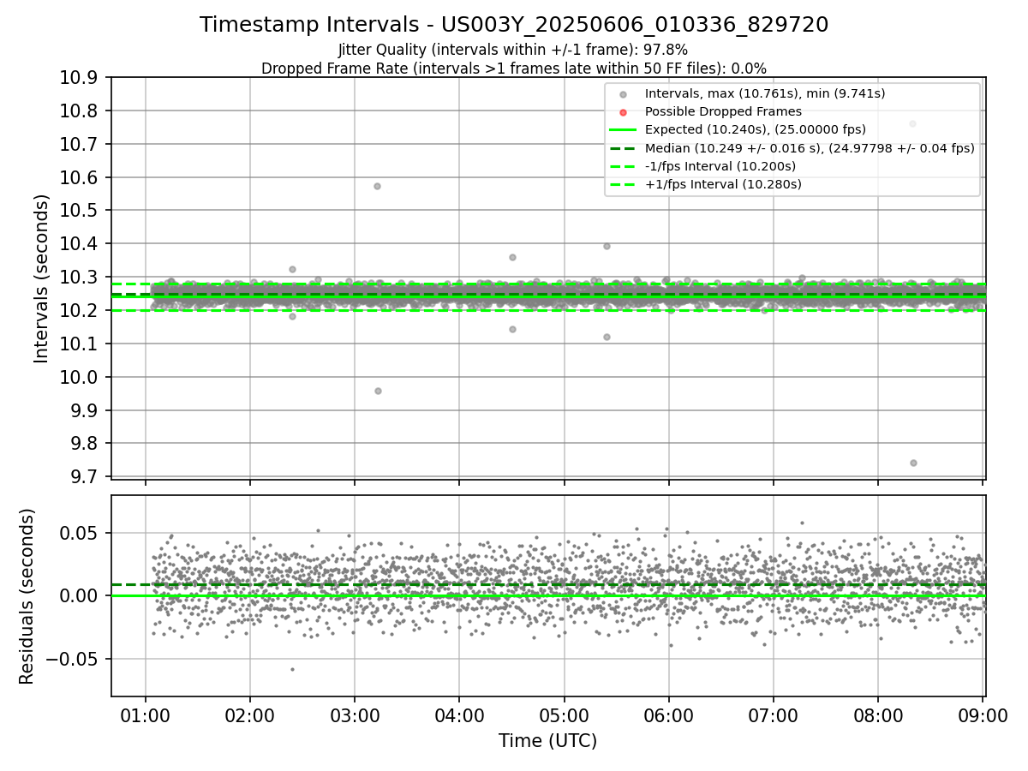The image size is (1028, 771).
Task: Click the solid green line sample beside 'Expected'
Action: tap(623, 129)
